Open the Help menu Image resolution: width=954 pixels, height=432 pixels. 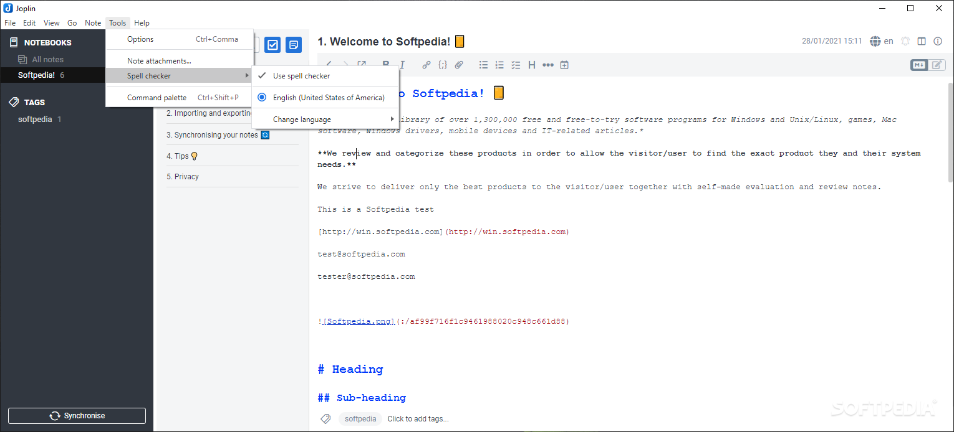pos(142,23)
